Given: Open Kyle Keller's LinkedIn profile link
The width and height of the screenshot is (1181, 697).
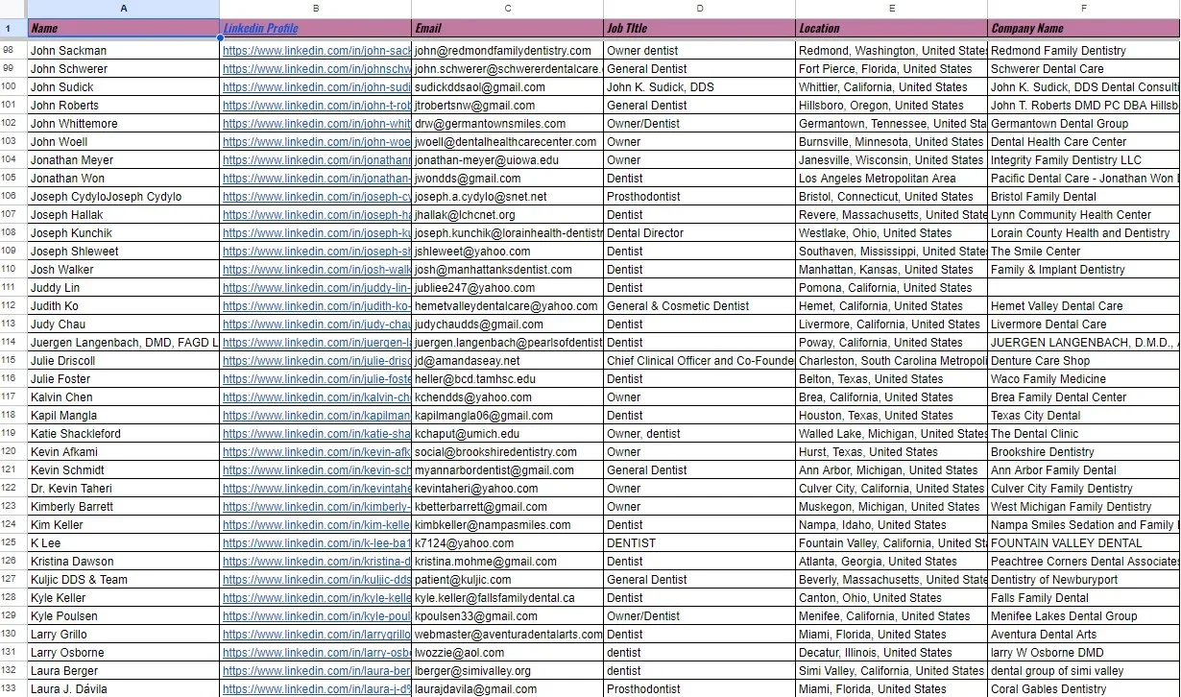Looking at the screenshot, I should [x=315, y=597].
